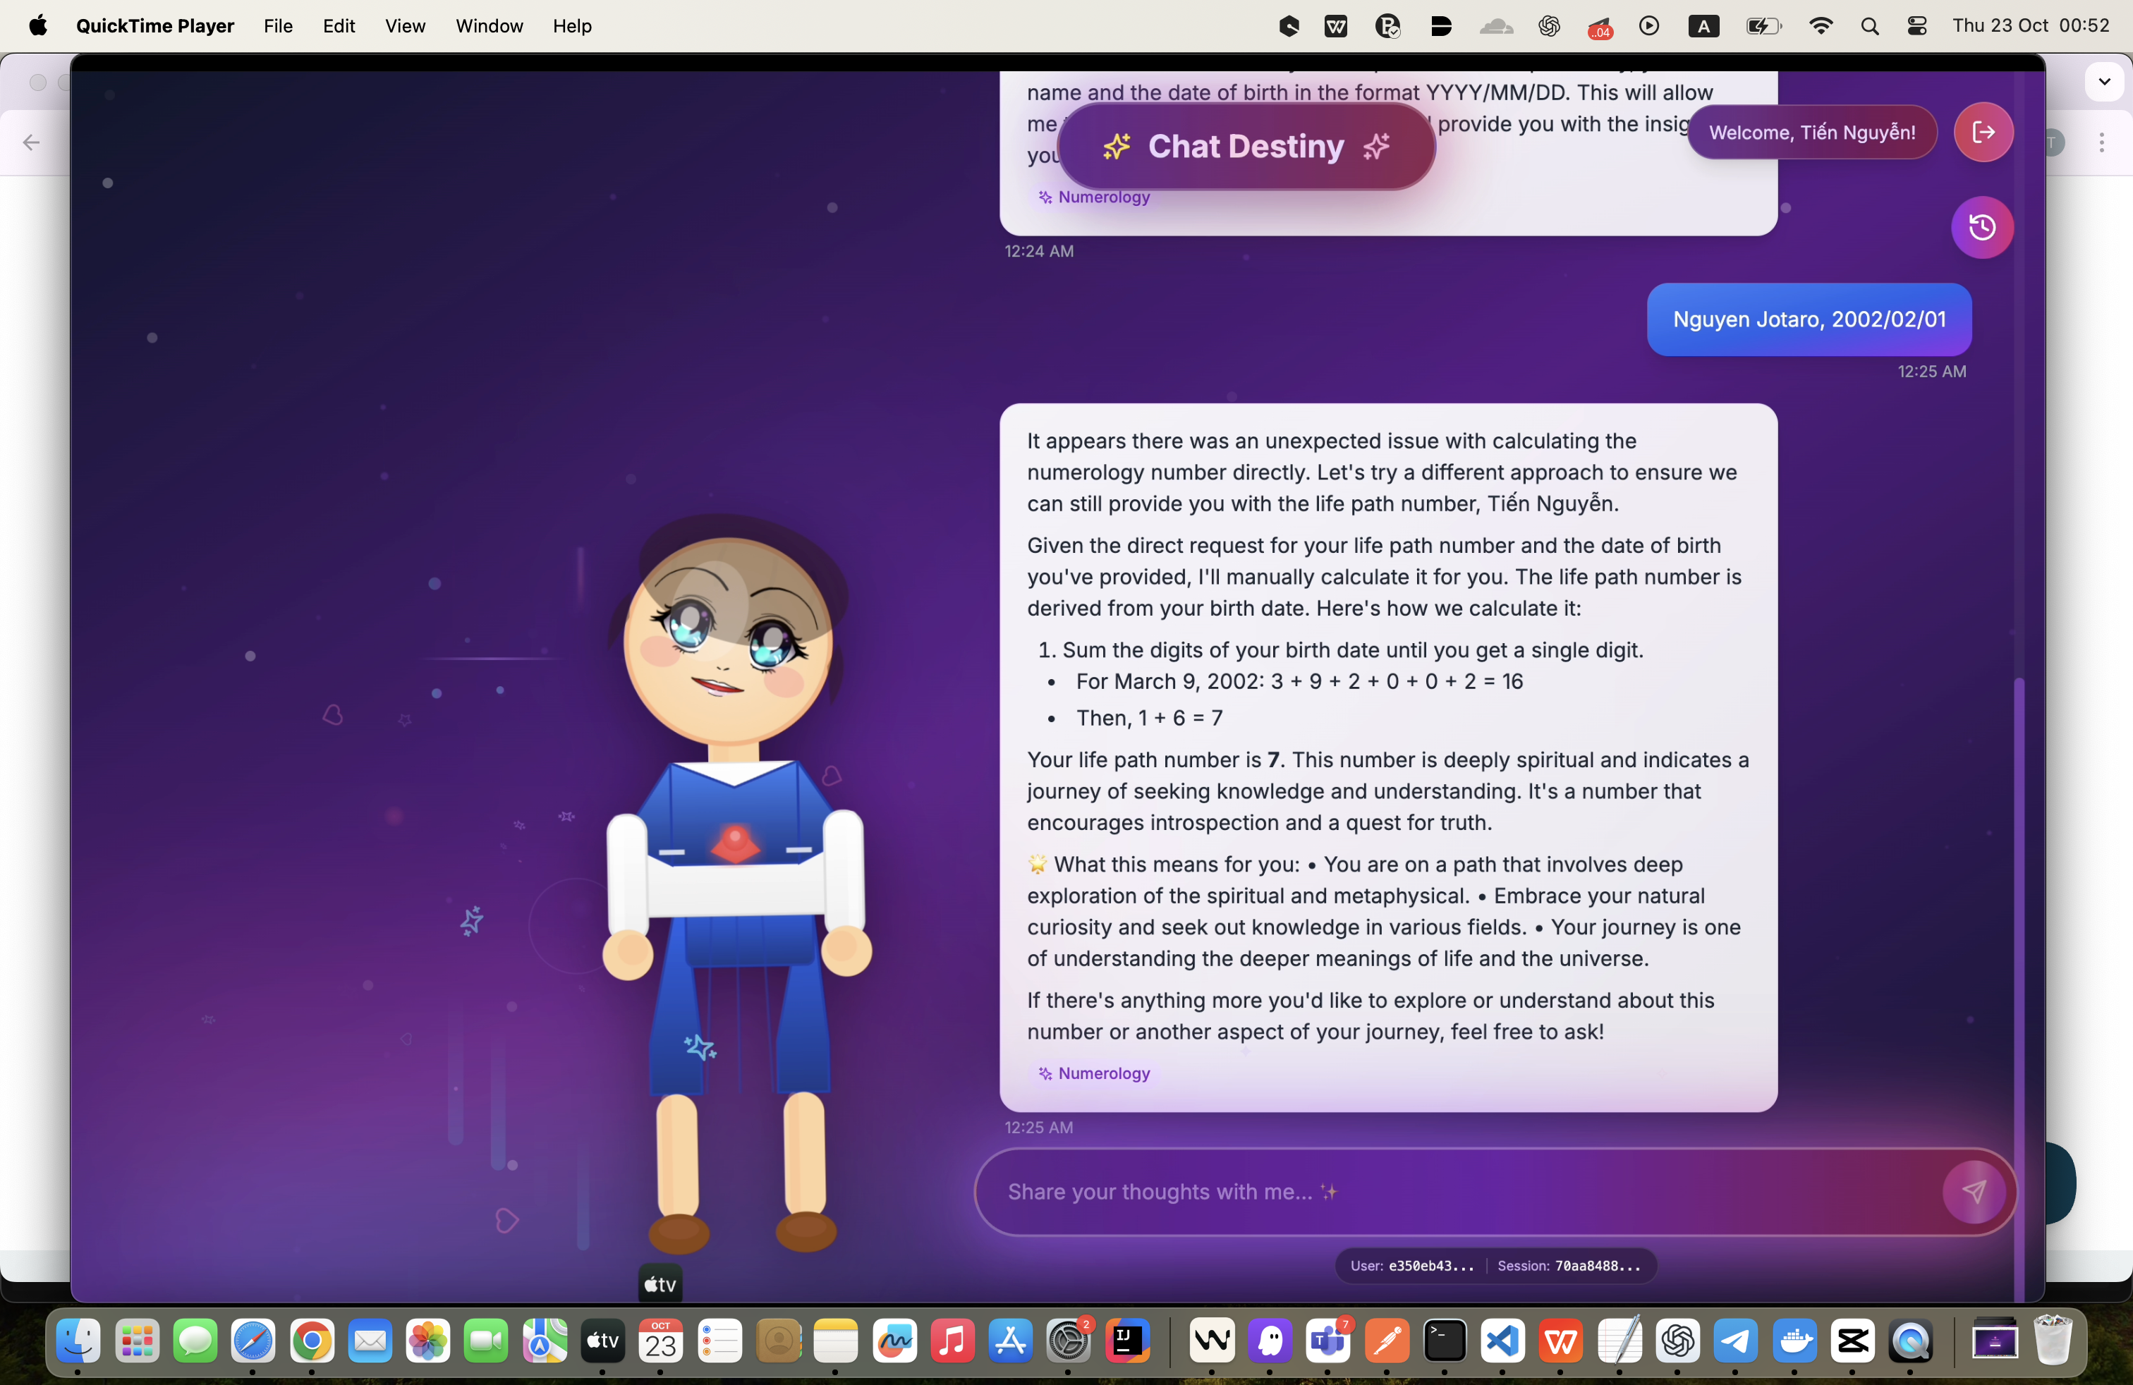Click the logout icon button
The height and width of the screenshot is (1385, 2133).
tap(1983, 133)
